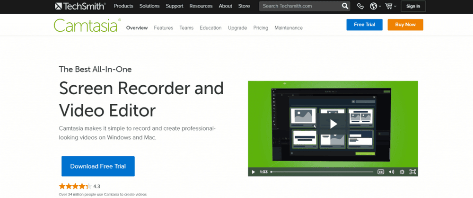
Task: Enter fullscreen mode on the video
Action: (x=412, y=171)
